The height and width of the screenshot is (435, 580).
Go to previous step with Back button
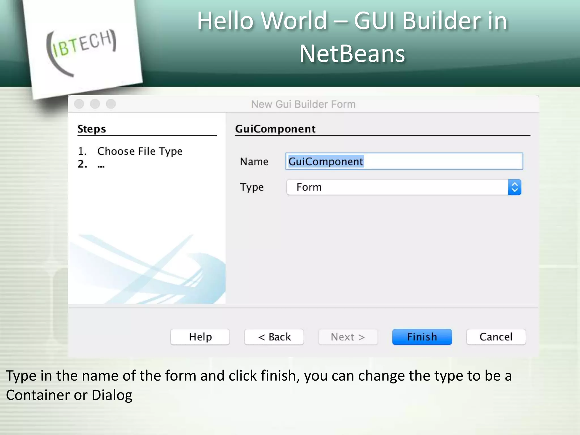coord(274,337)
